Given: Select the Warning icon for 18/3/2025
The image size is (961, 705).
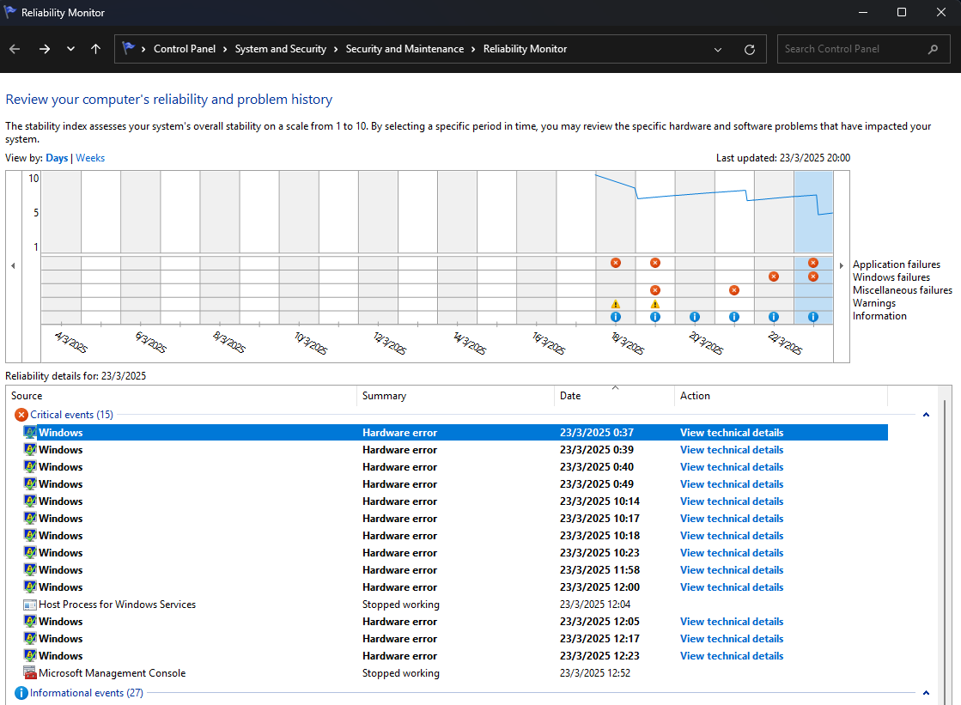Looking at the screenshot, I should tap(616, 304).
